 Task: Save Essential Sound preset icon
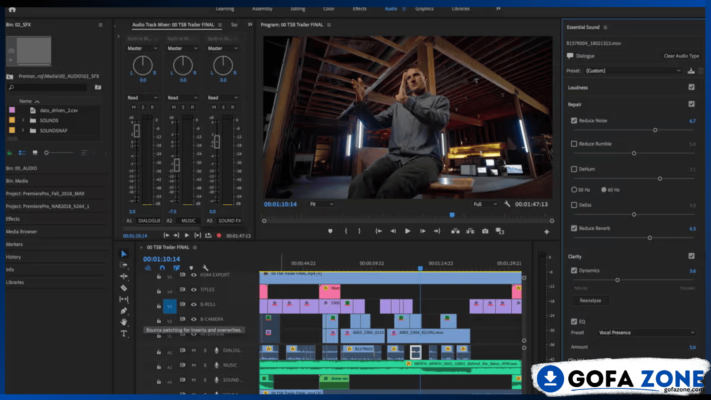tap(691, 71)
